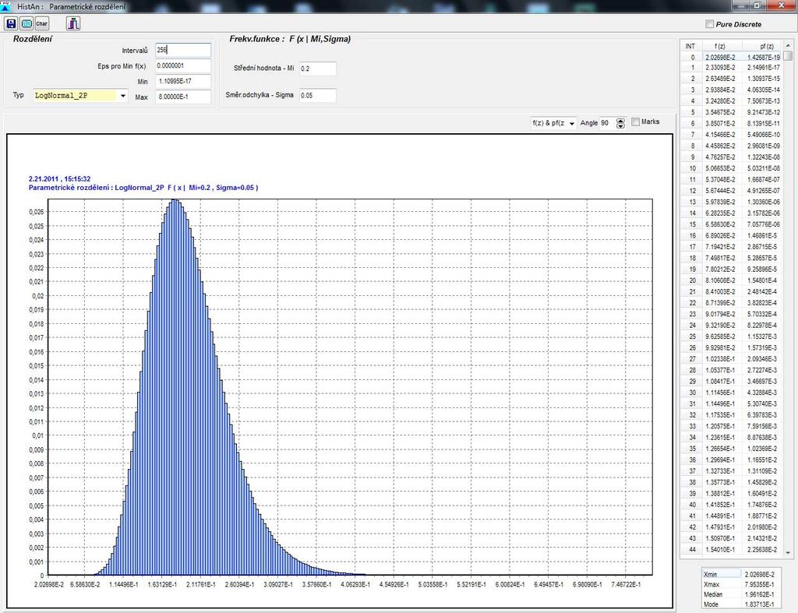798x613 pixels.
Task: Click the HistAn app icon in title bar
Action: (x=5, y=6)
